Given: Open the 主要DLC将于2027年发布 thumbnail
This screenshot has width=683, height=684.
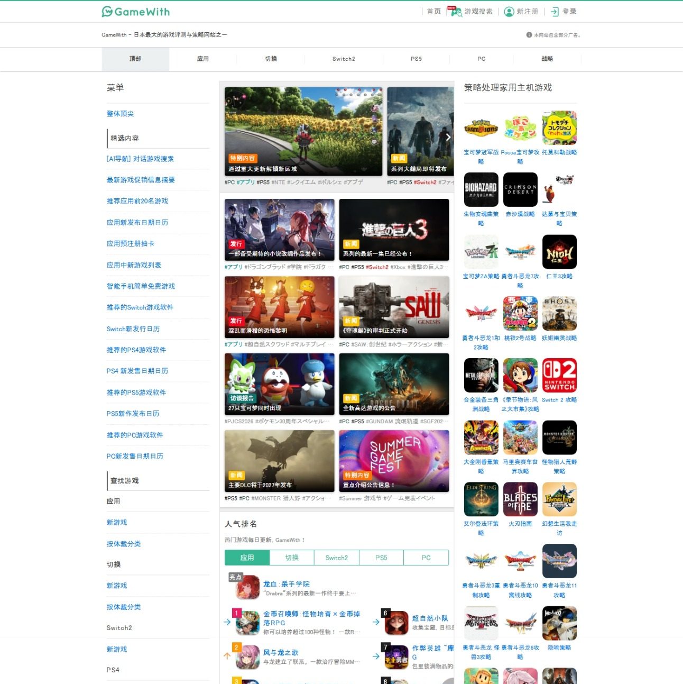Looking at the screenshot, I should click(280, 461).
